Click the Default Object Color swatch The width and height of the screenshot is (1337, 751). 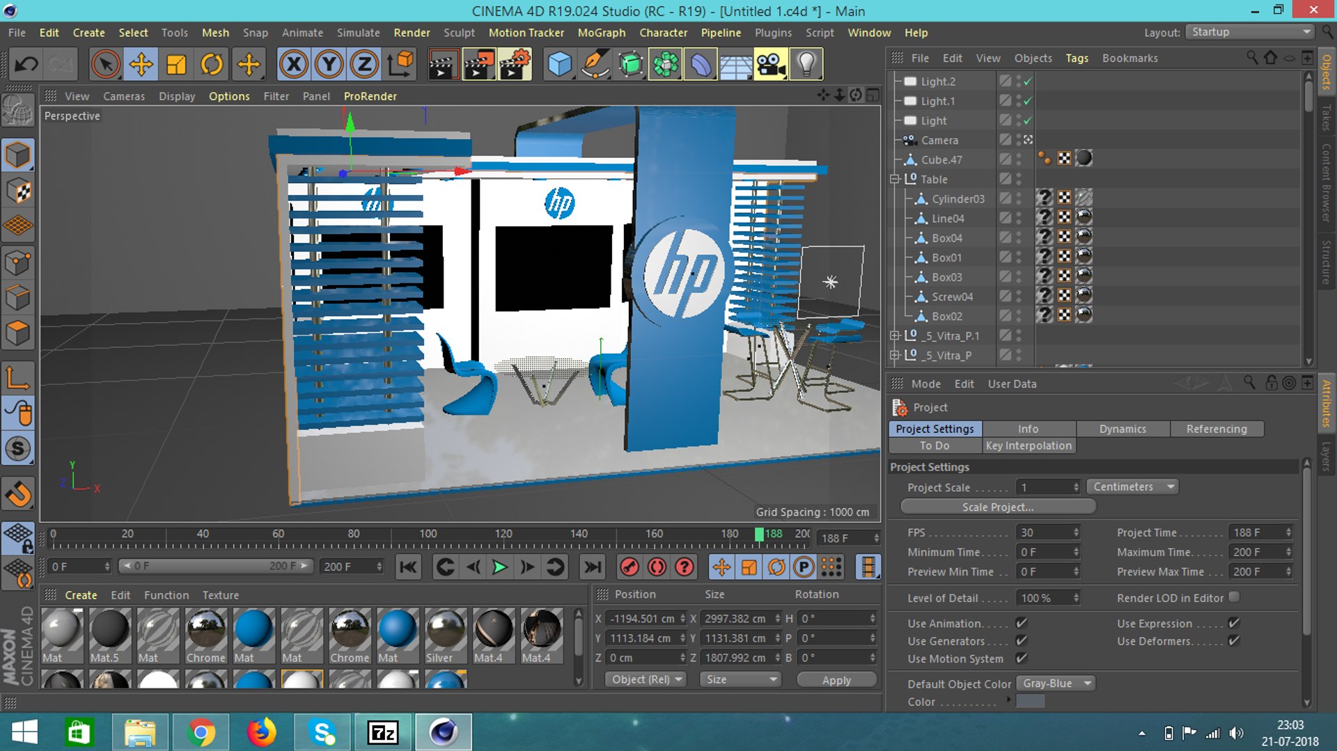click(x=1030, y=701)
